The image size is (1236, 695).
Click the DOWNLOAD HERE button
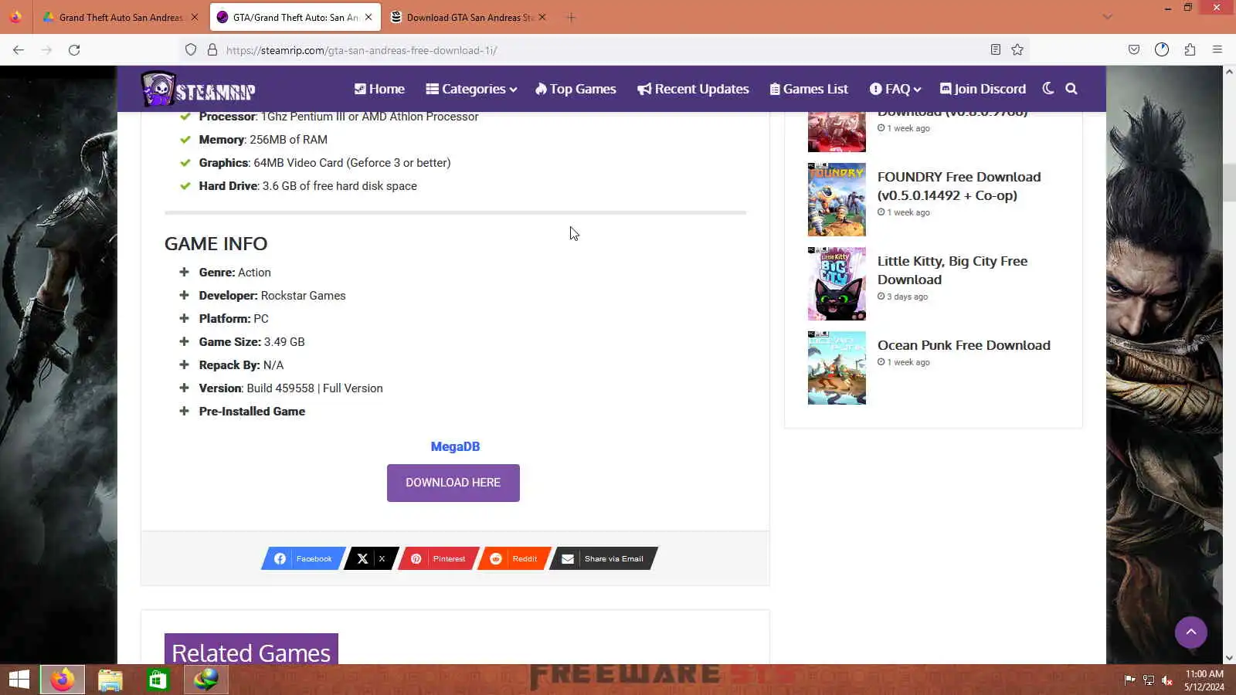(453, 483)
